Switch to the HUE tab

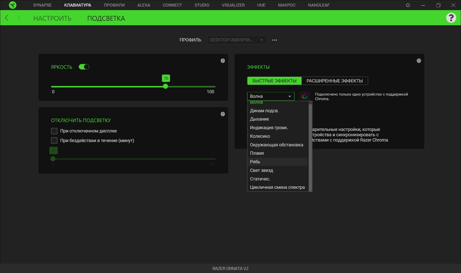[261, 5]
